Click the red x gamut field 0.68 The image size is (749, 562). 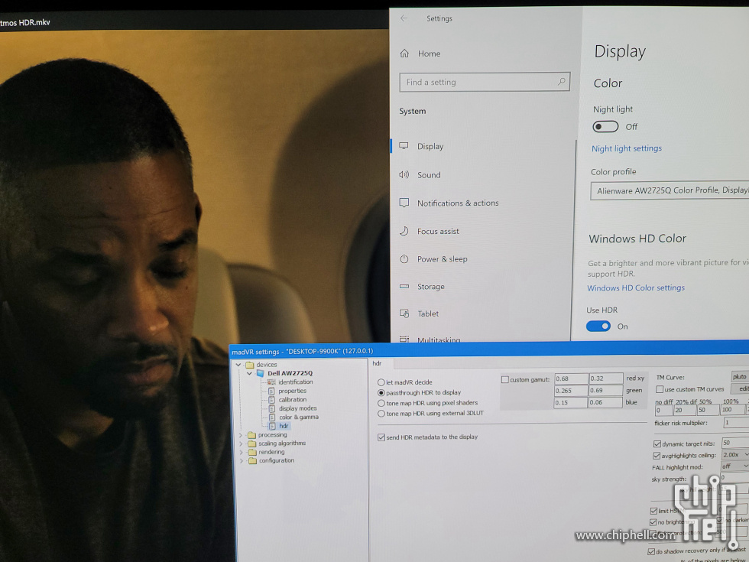[x=571, y=378]
